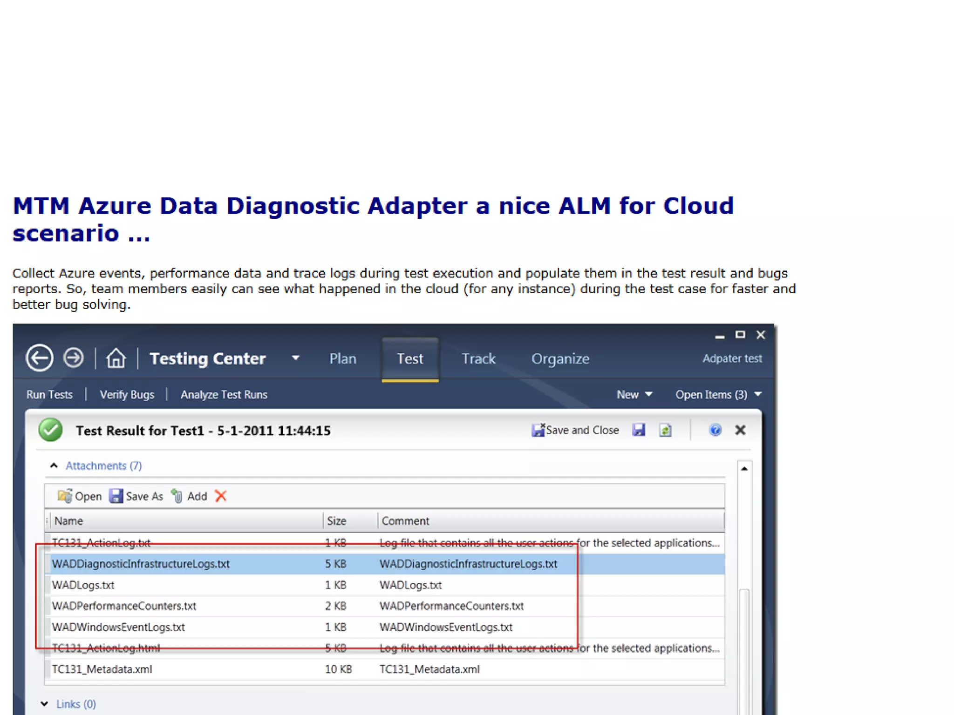Open the selected attachment
The image size is (954, 715).
(x=79, y=496)
